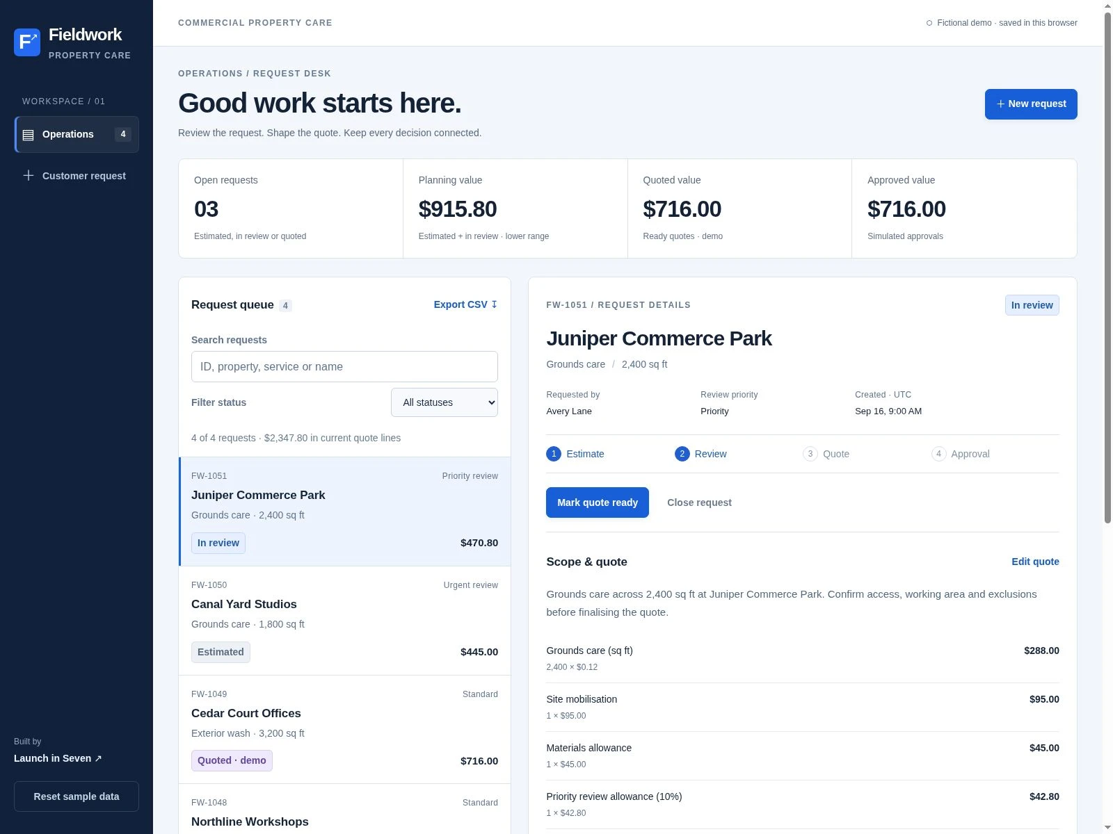Click the step 2 Review circle
The image size is (1113, 834).
[x=682, y=454]
